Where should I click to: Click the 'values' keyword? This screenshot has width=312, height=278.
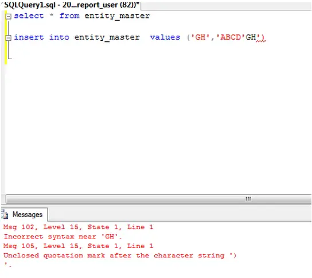click(165, 37)
